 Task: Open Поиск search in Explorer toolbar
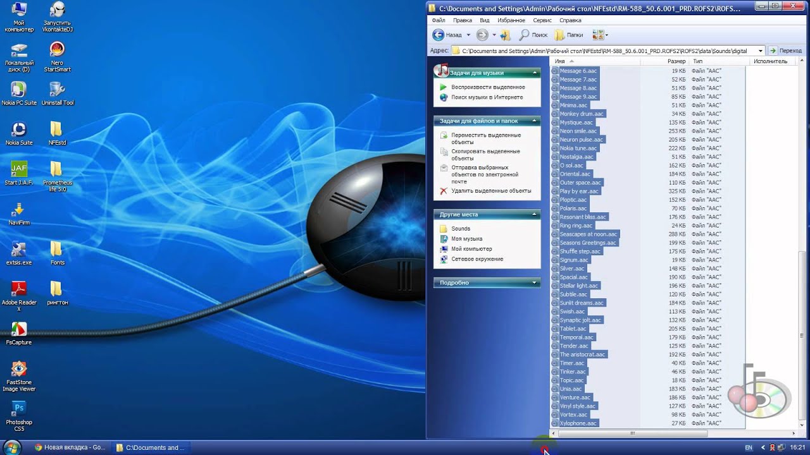pos(533,35)
